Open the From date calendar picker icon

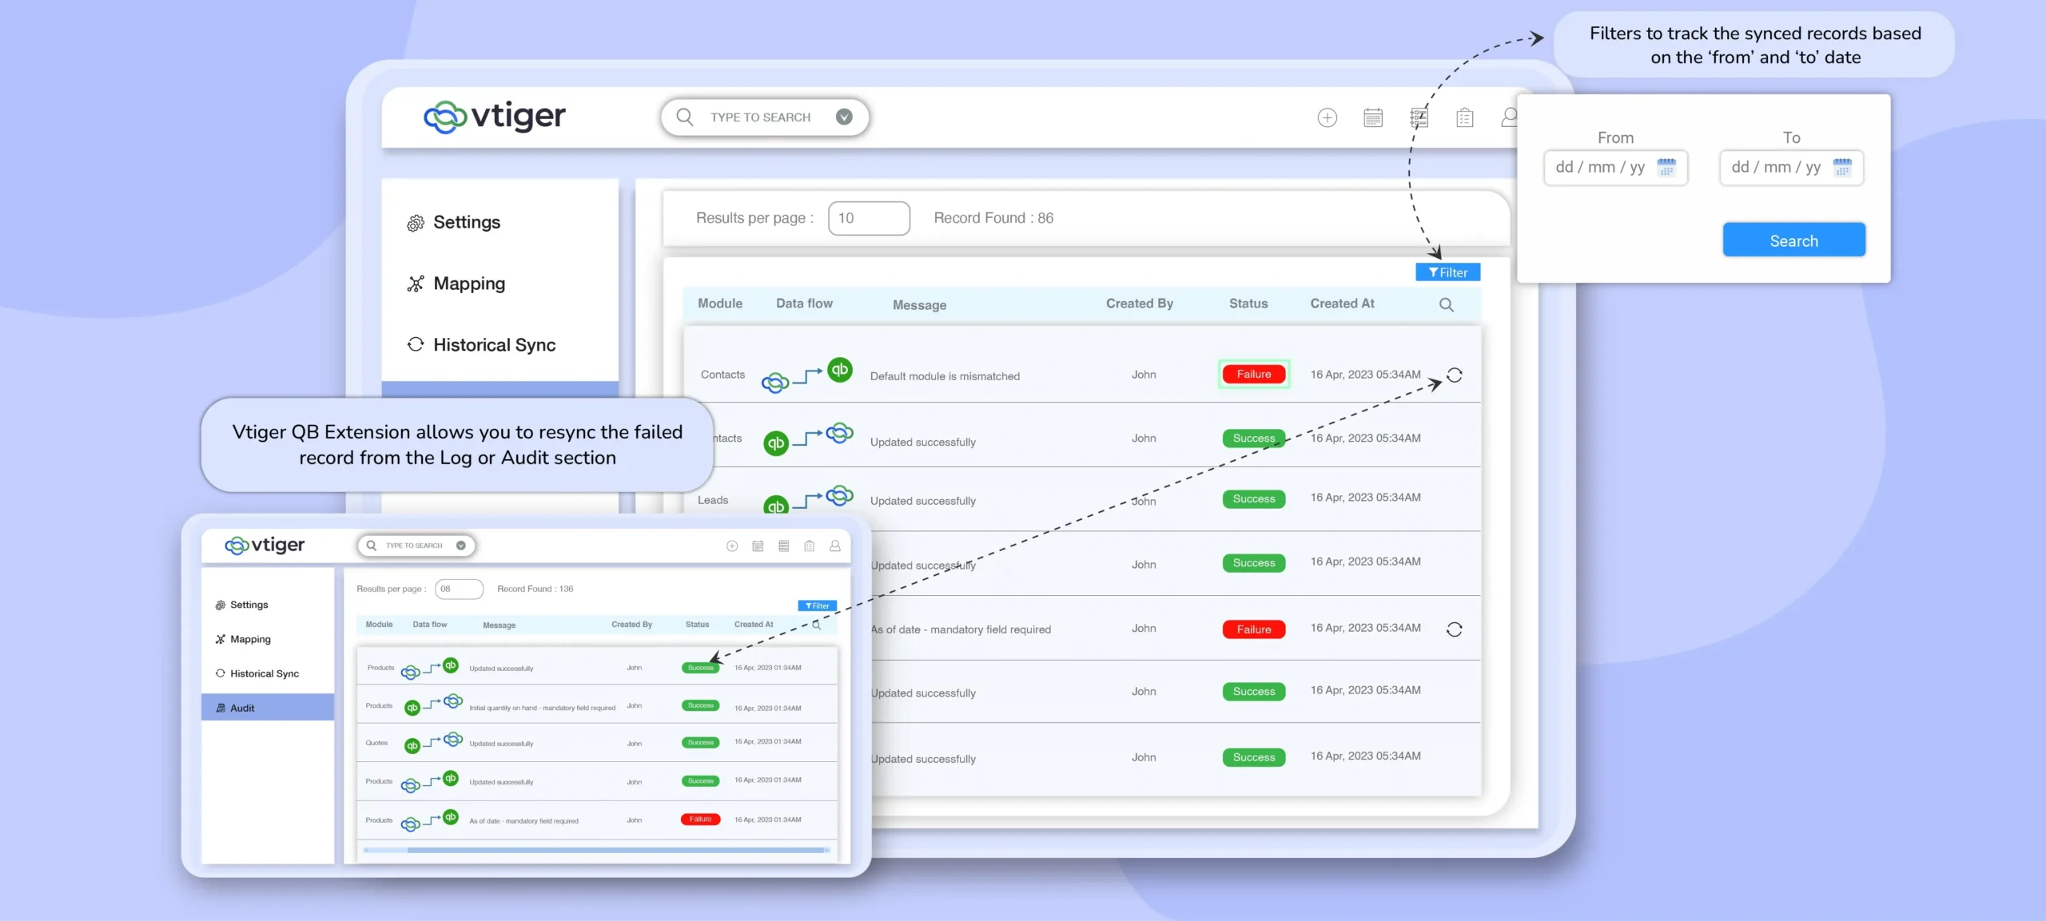1666,167
